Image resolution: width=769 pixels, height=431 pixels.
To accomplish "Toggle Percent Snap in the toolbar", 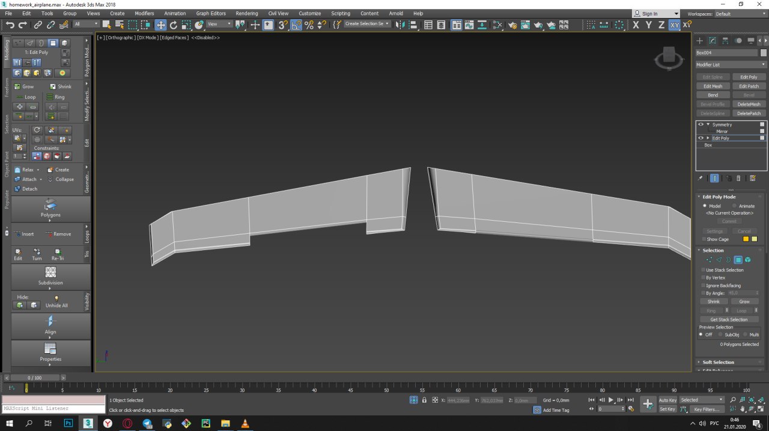I will click(x=309, y=25).
